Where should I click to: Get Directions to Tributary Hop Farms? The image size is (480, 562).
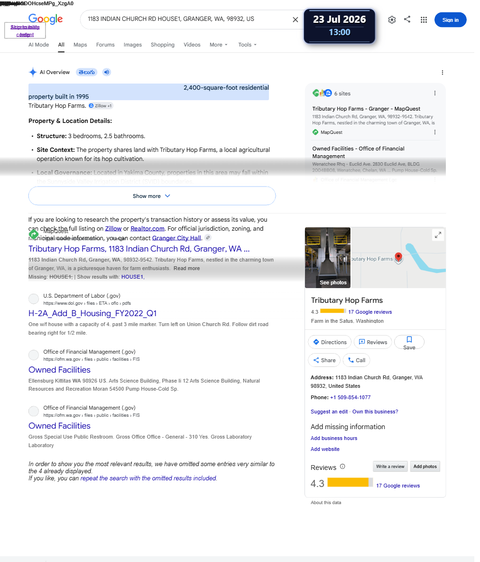click(330, 342)
